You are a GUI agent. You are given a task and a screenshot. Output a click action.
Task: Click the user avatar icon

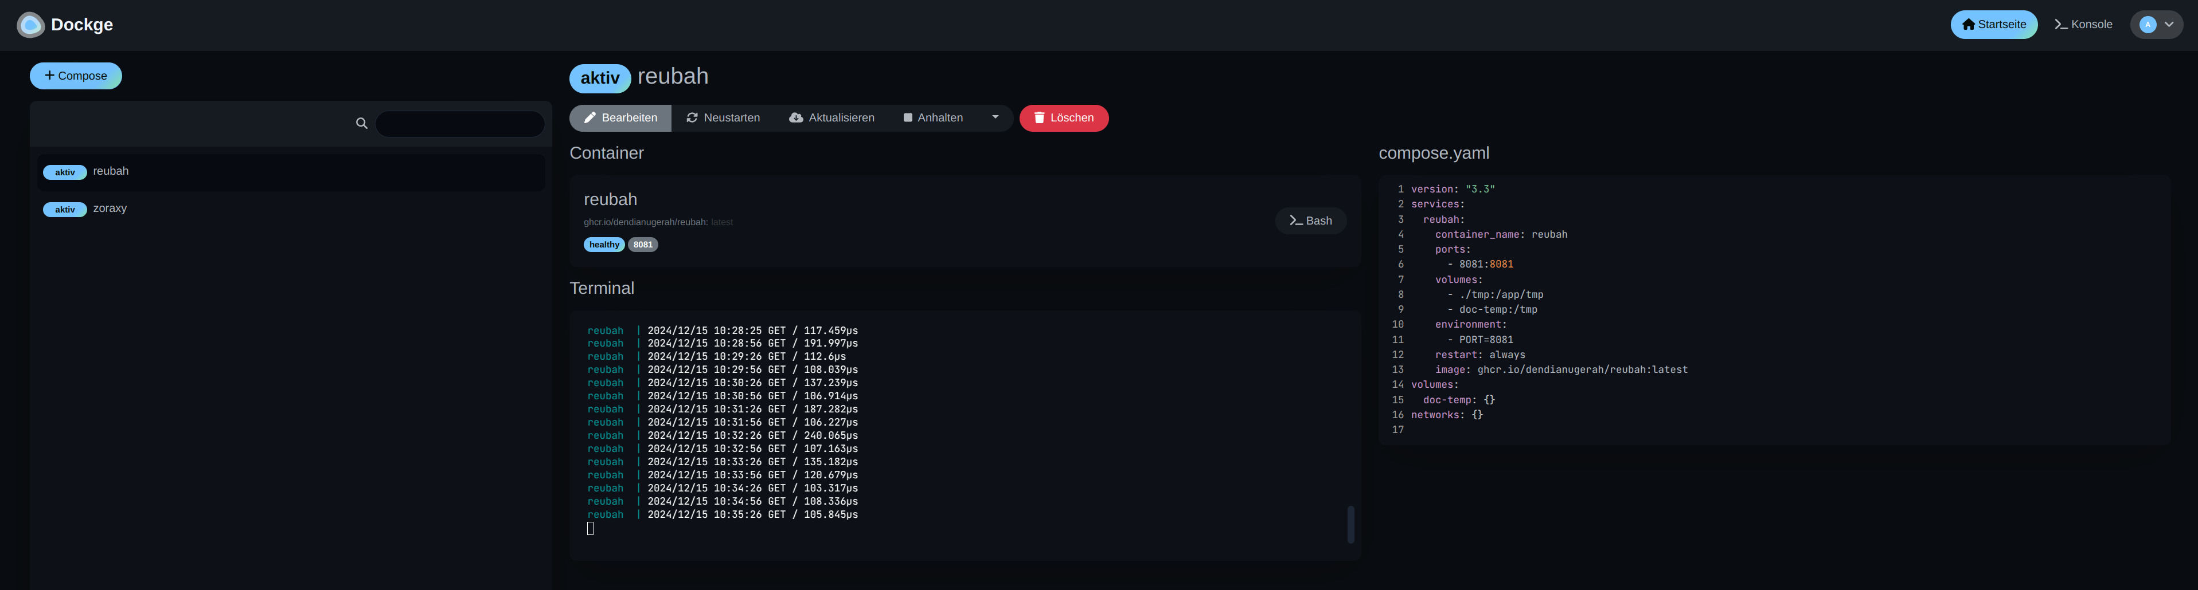pos(2148,25)
